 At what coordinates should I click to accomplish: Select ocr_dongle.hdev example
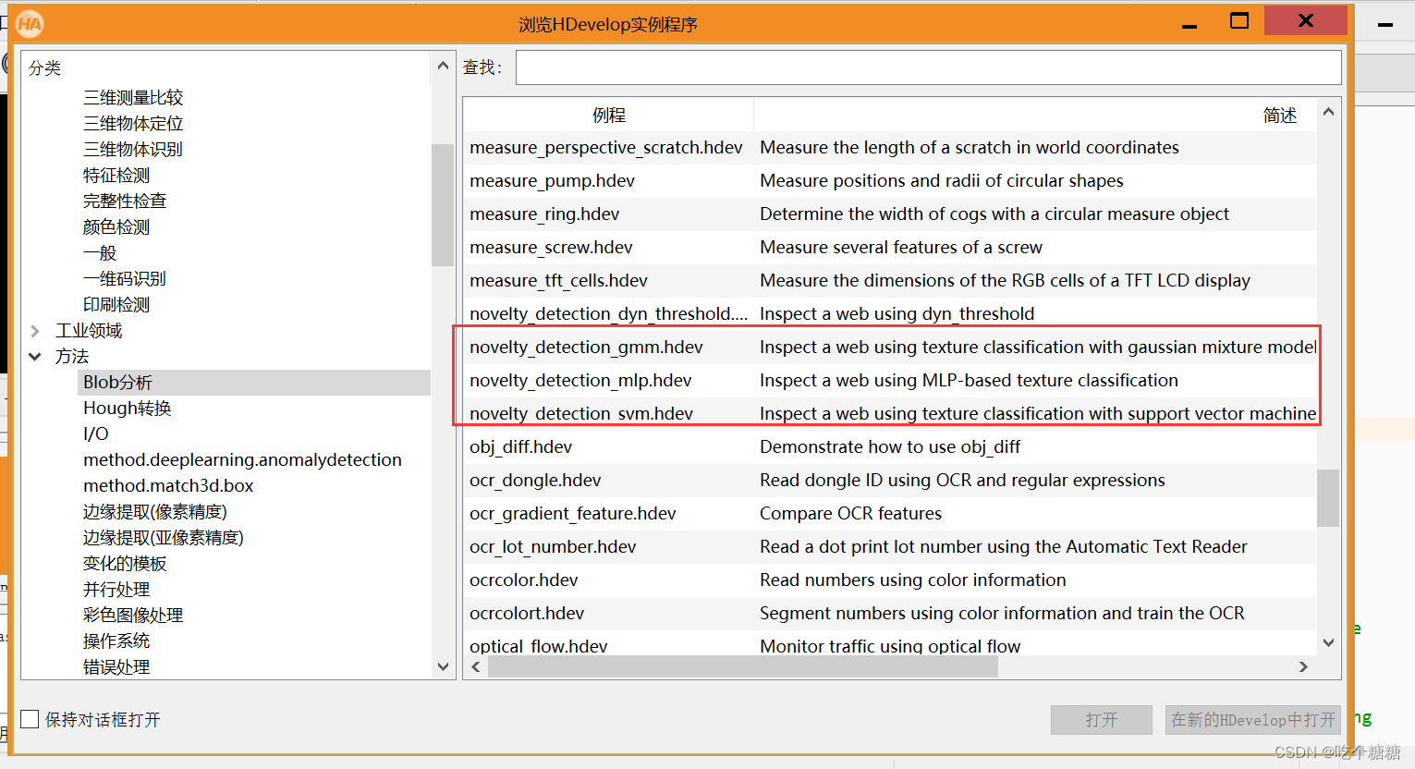(535, 481)
